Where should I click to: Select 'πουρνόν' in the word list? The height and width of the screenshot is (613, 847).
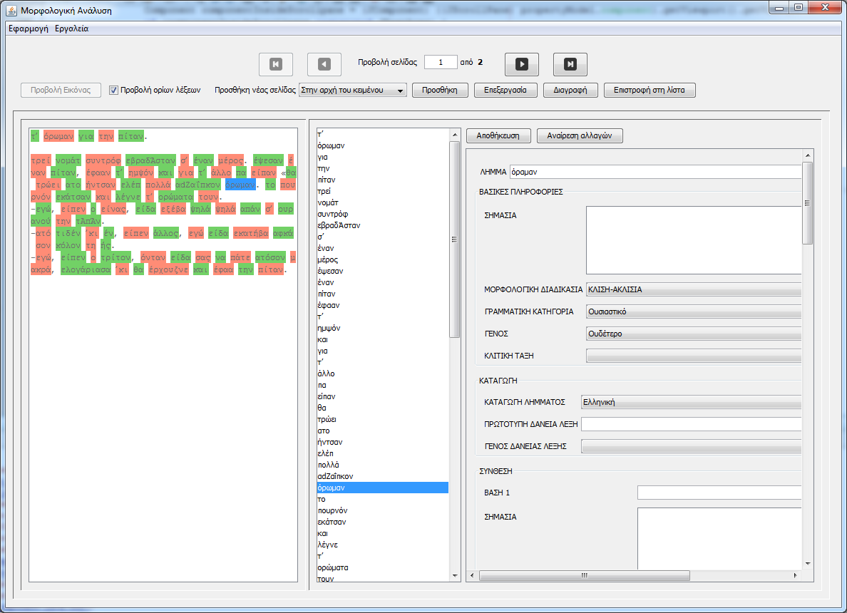382,510
